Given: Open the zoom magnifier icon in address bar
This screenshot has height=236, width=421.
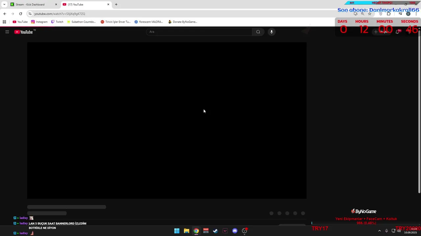Looking at the screenshot, I should 362,14.
